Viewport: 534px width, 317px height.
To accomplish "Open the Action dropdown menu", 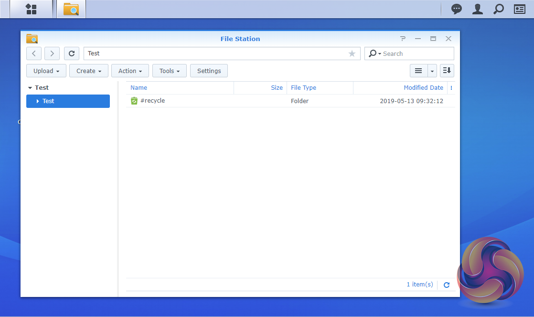I will point(130,71).
